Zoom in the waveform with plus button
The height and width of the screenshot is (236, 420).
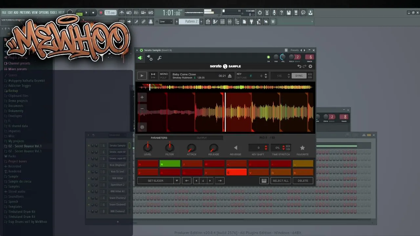(142, 97)
